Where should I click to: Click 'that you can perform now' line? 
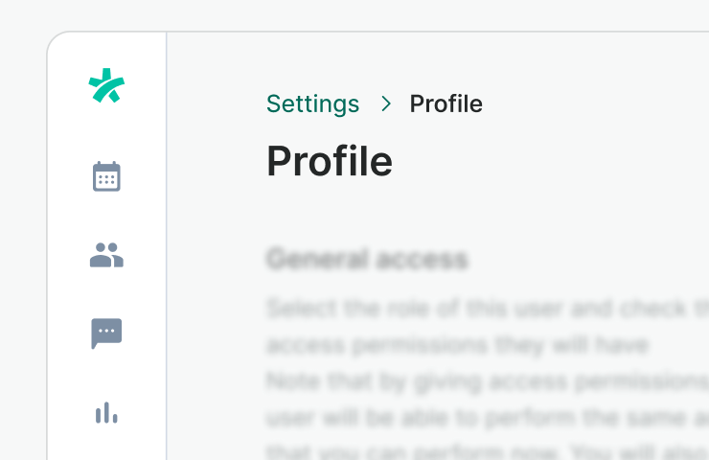coord(479,449)
